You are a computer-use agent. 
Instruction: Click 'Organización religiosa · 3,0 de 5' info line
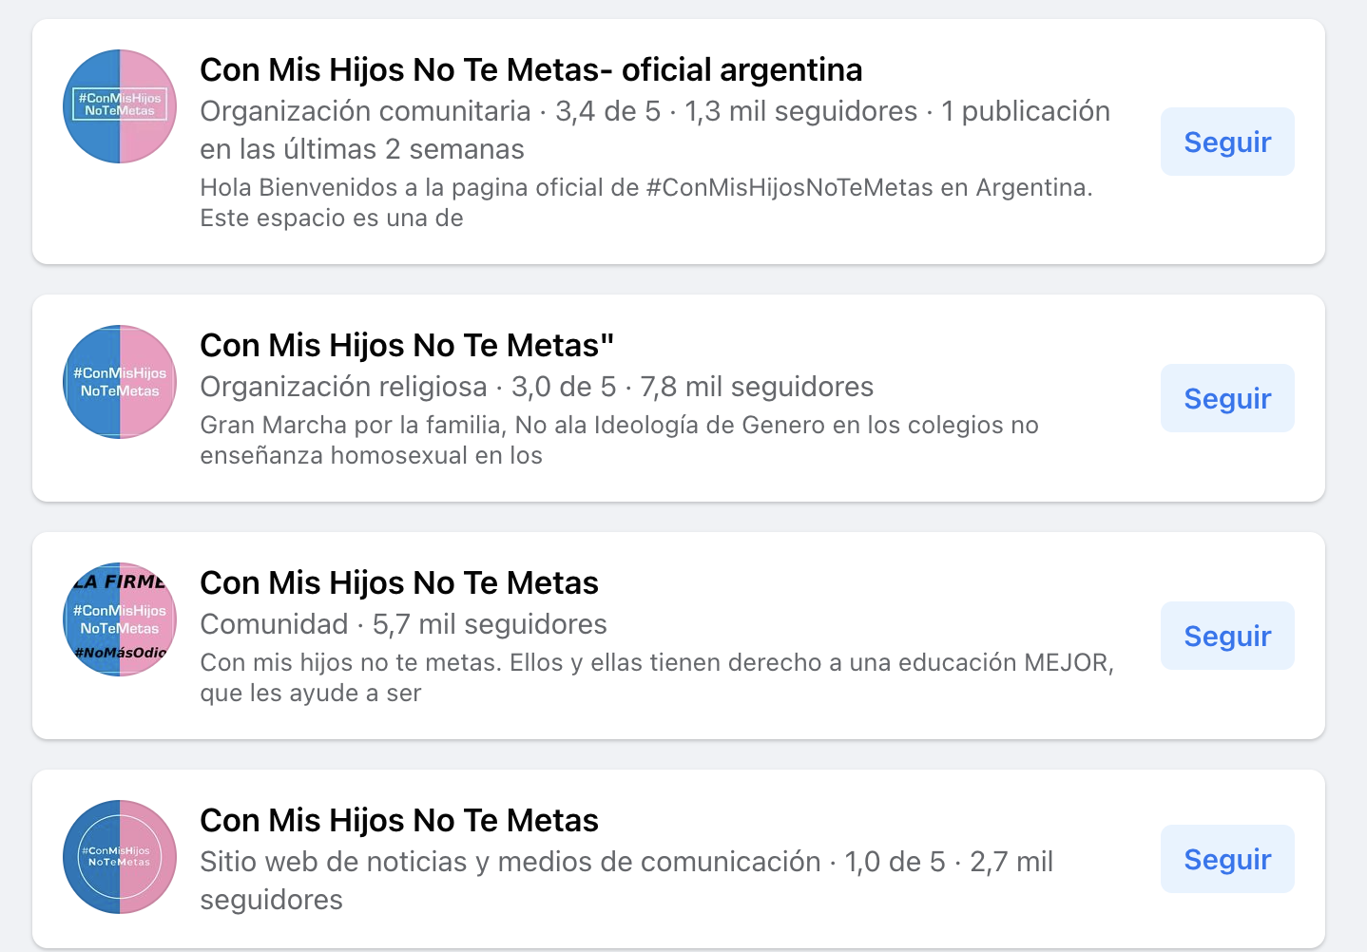[x=536, y=387]
